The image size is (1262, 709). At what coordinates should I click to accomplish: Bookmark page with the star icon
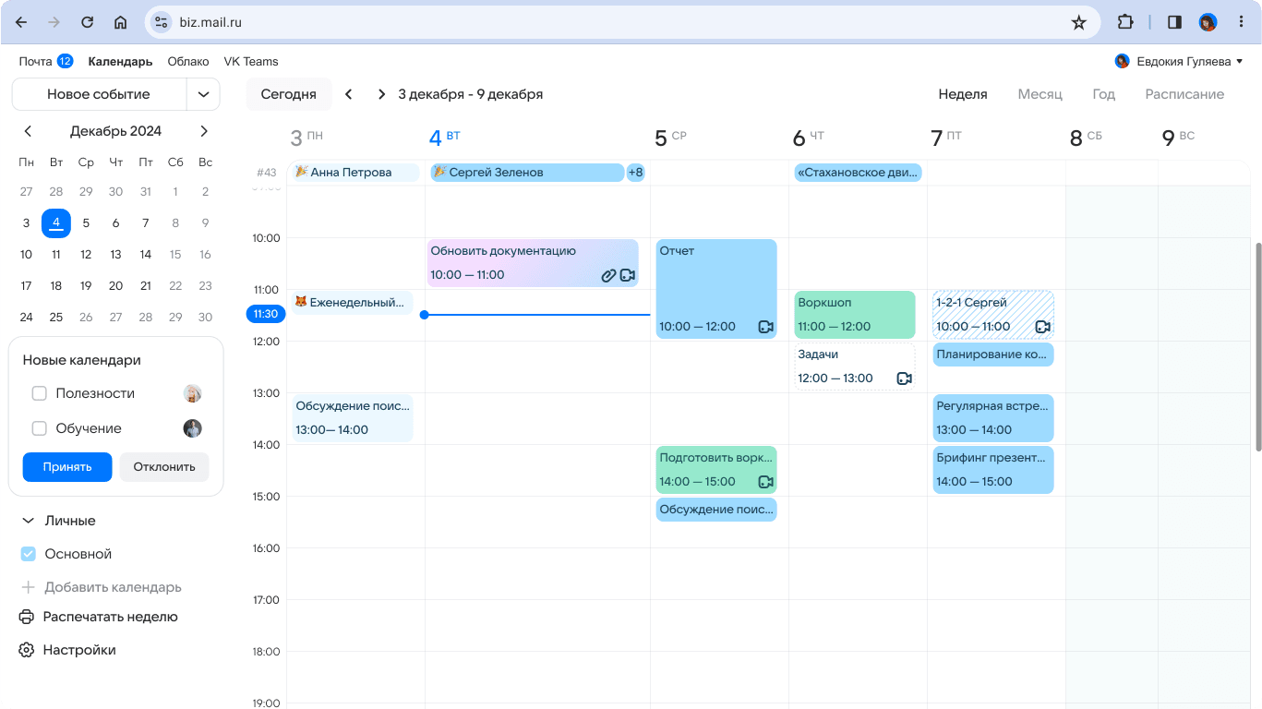tap(1078, 22)
